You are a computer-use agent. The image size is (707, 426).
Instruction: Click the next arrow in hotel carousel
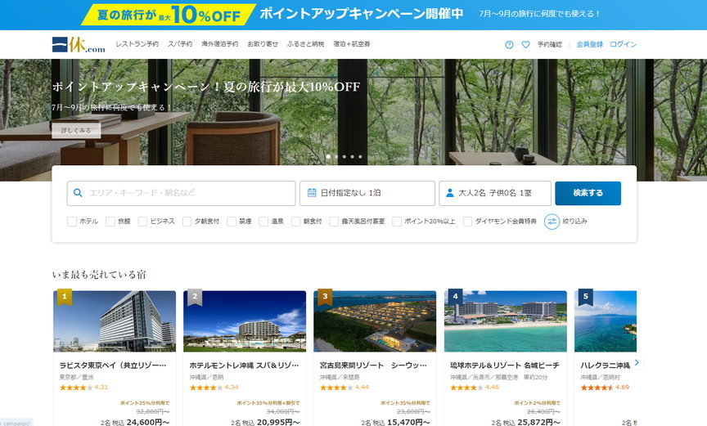click(637, 362)
